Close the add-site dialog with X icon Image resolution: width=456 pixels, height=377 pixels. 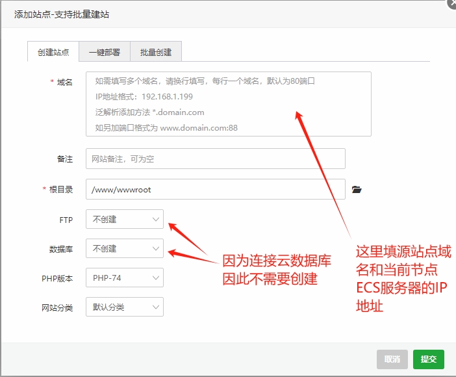point(452,3)
